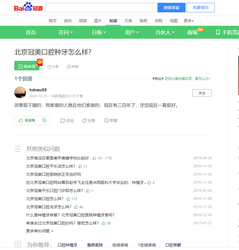This screenshot has height=250, width=239.
Task: Click the thumbs-up icon in 抢首赞
Action: pos(21,121)
